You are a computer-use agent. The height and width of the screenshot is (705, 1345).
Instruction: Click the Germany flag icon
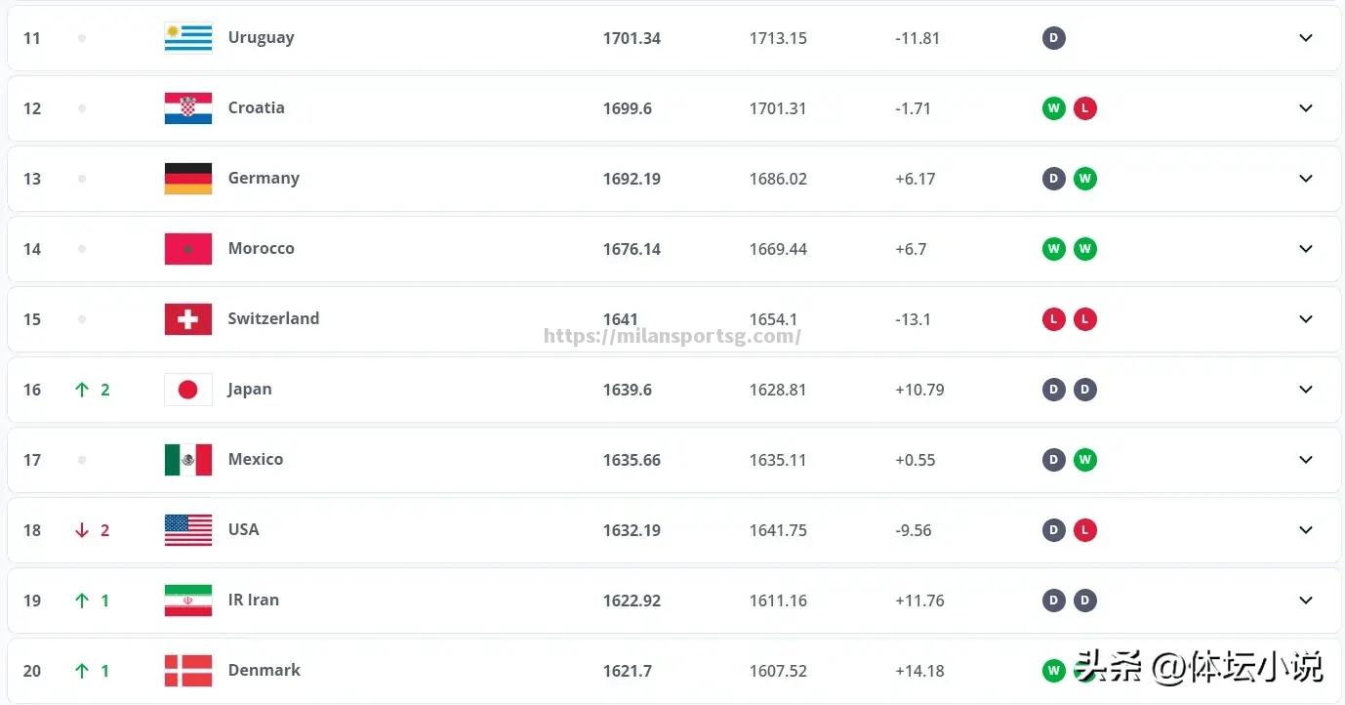188,179
